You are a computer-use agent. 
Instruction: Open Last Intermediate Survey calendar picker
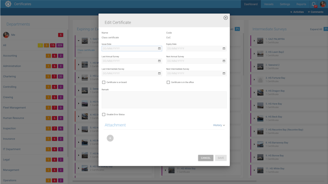tap(159, 74)
